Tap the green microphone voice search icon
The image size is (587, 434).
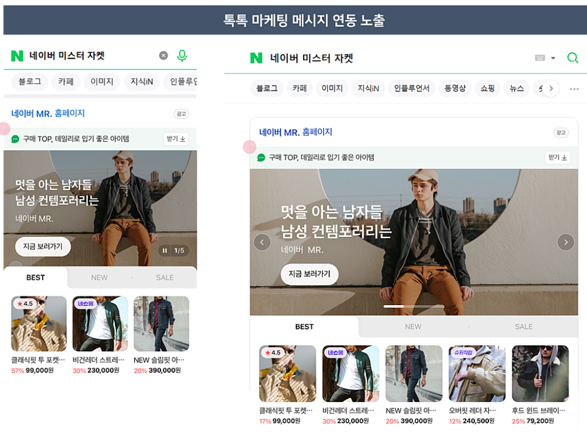182,55
